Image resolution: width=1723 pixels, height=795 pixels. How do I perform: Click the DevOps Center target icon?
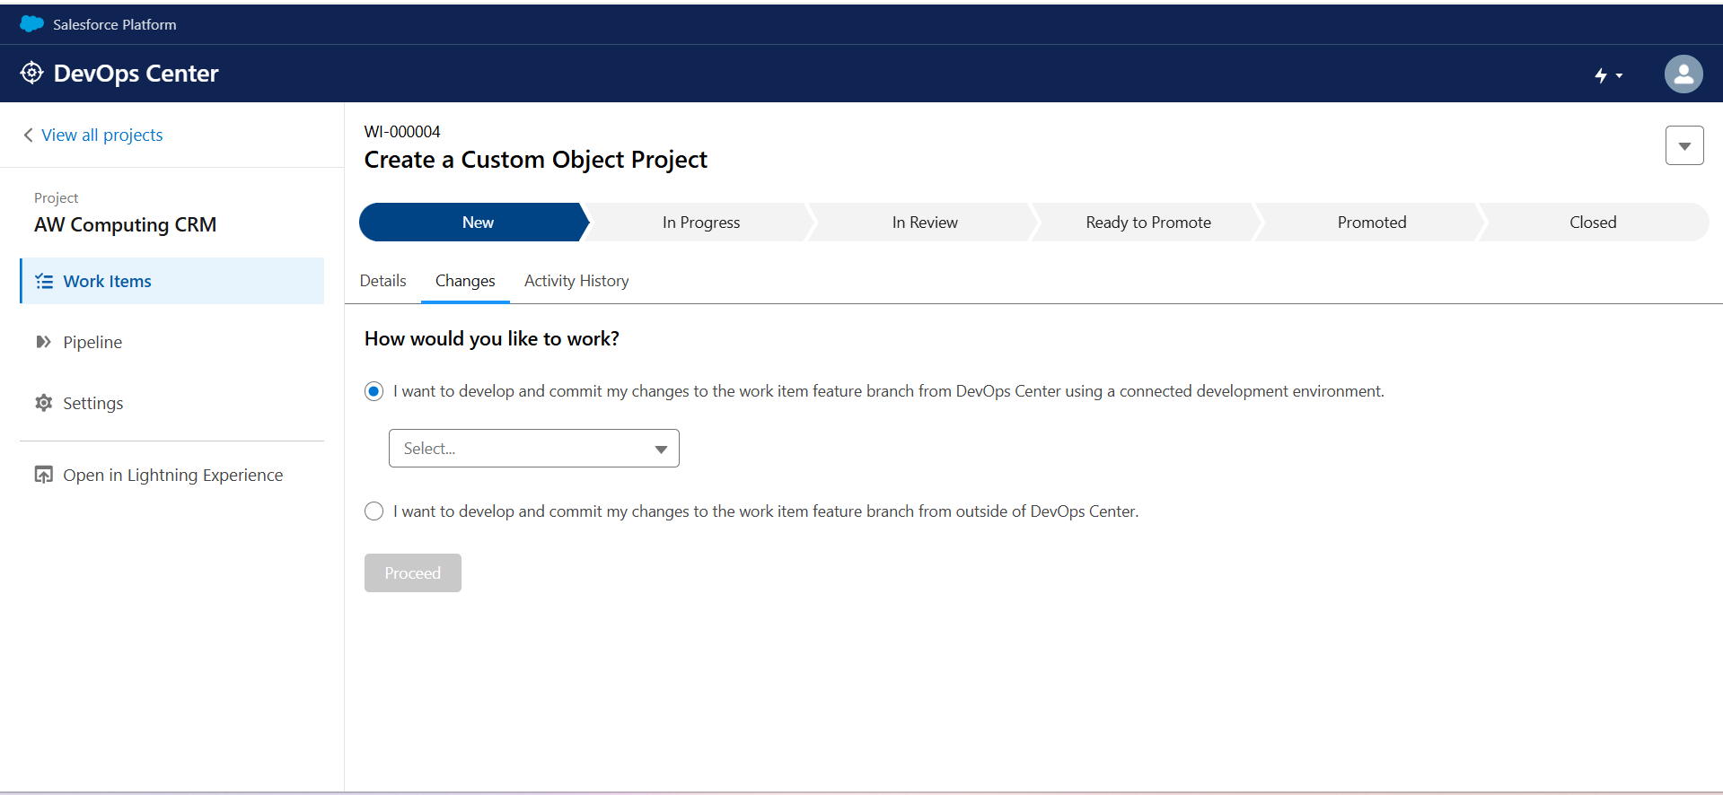point(31,73)
